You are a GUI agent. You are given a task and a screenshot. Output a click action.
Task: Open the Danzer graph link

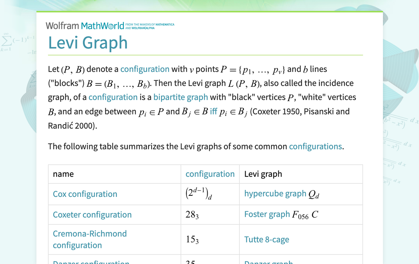[269, 262]
